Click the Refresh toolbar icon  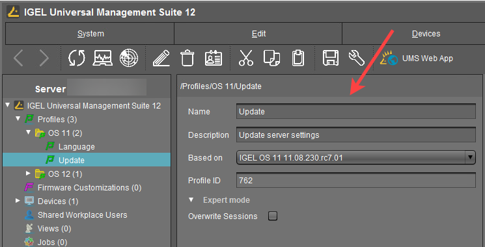click(x=77, y=58)
